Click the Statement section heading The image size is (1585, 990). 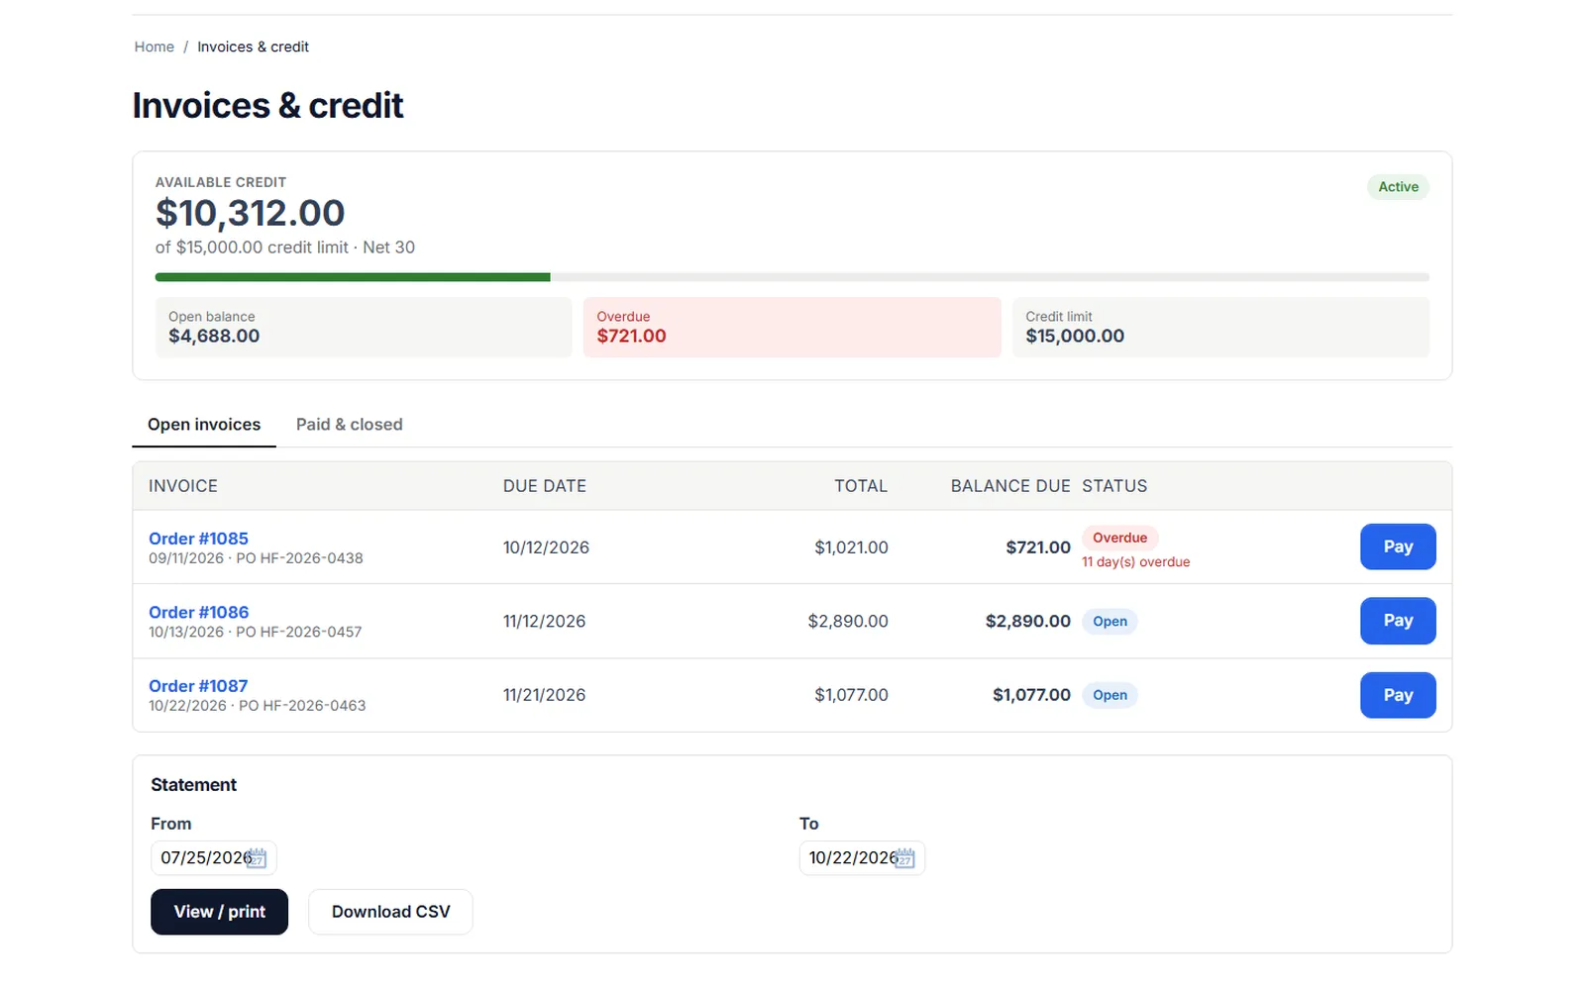point(194,785)
